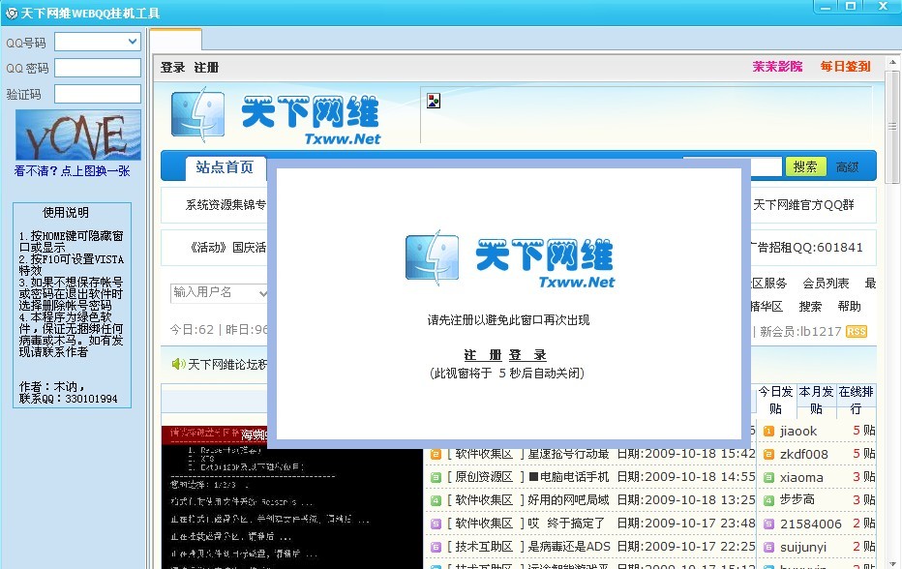
Task: Click the broken image icon beside the logo
Action: click(x=434, y=101)
